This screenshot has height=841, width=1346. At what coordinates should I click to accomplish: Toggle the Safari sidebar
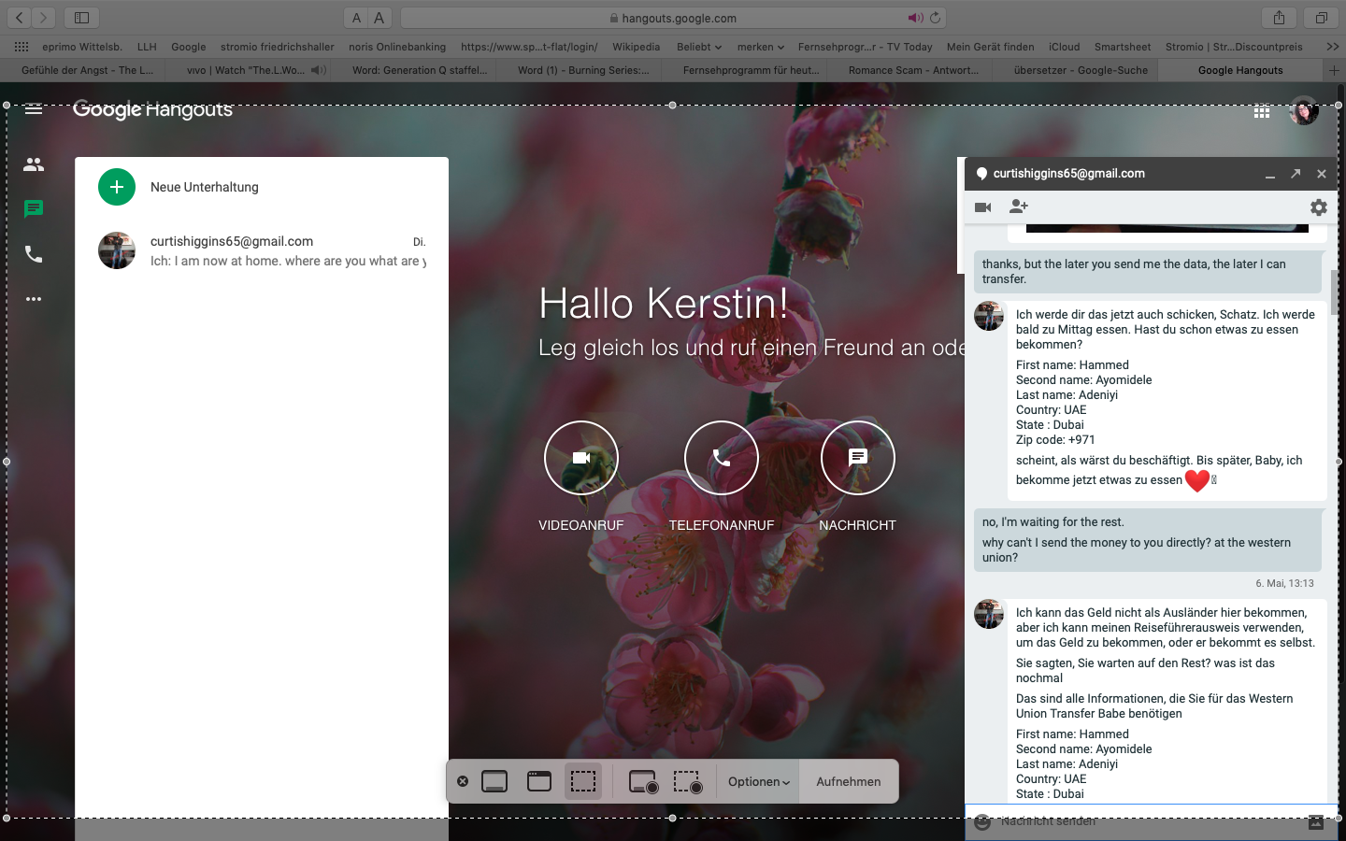point(81,18)
